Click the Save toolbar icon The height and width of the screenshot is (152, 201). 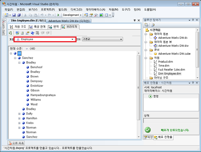pos(14,15)
